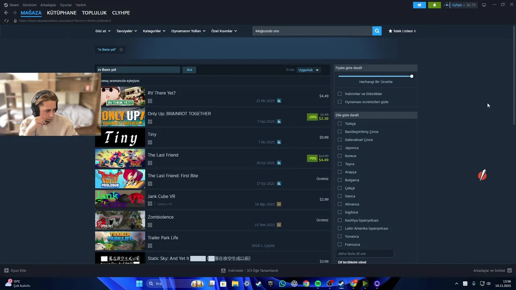Screen dimensions: 516x290
Task: Open OBS Studio from the taskbar
Action: click(x=330, y=284)
